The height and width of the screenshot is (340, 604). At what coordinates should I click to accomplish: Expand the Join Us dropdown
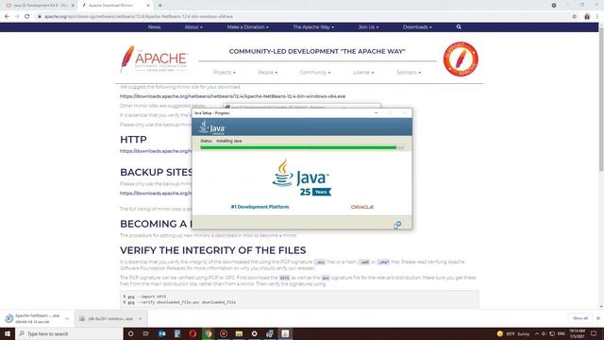pos(368,27)
